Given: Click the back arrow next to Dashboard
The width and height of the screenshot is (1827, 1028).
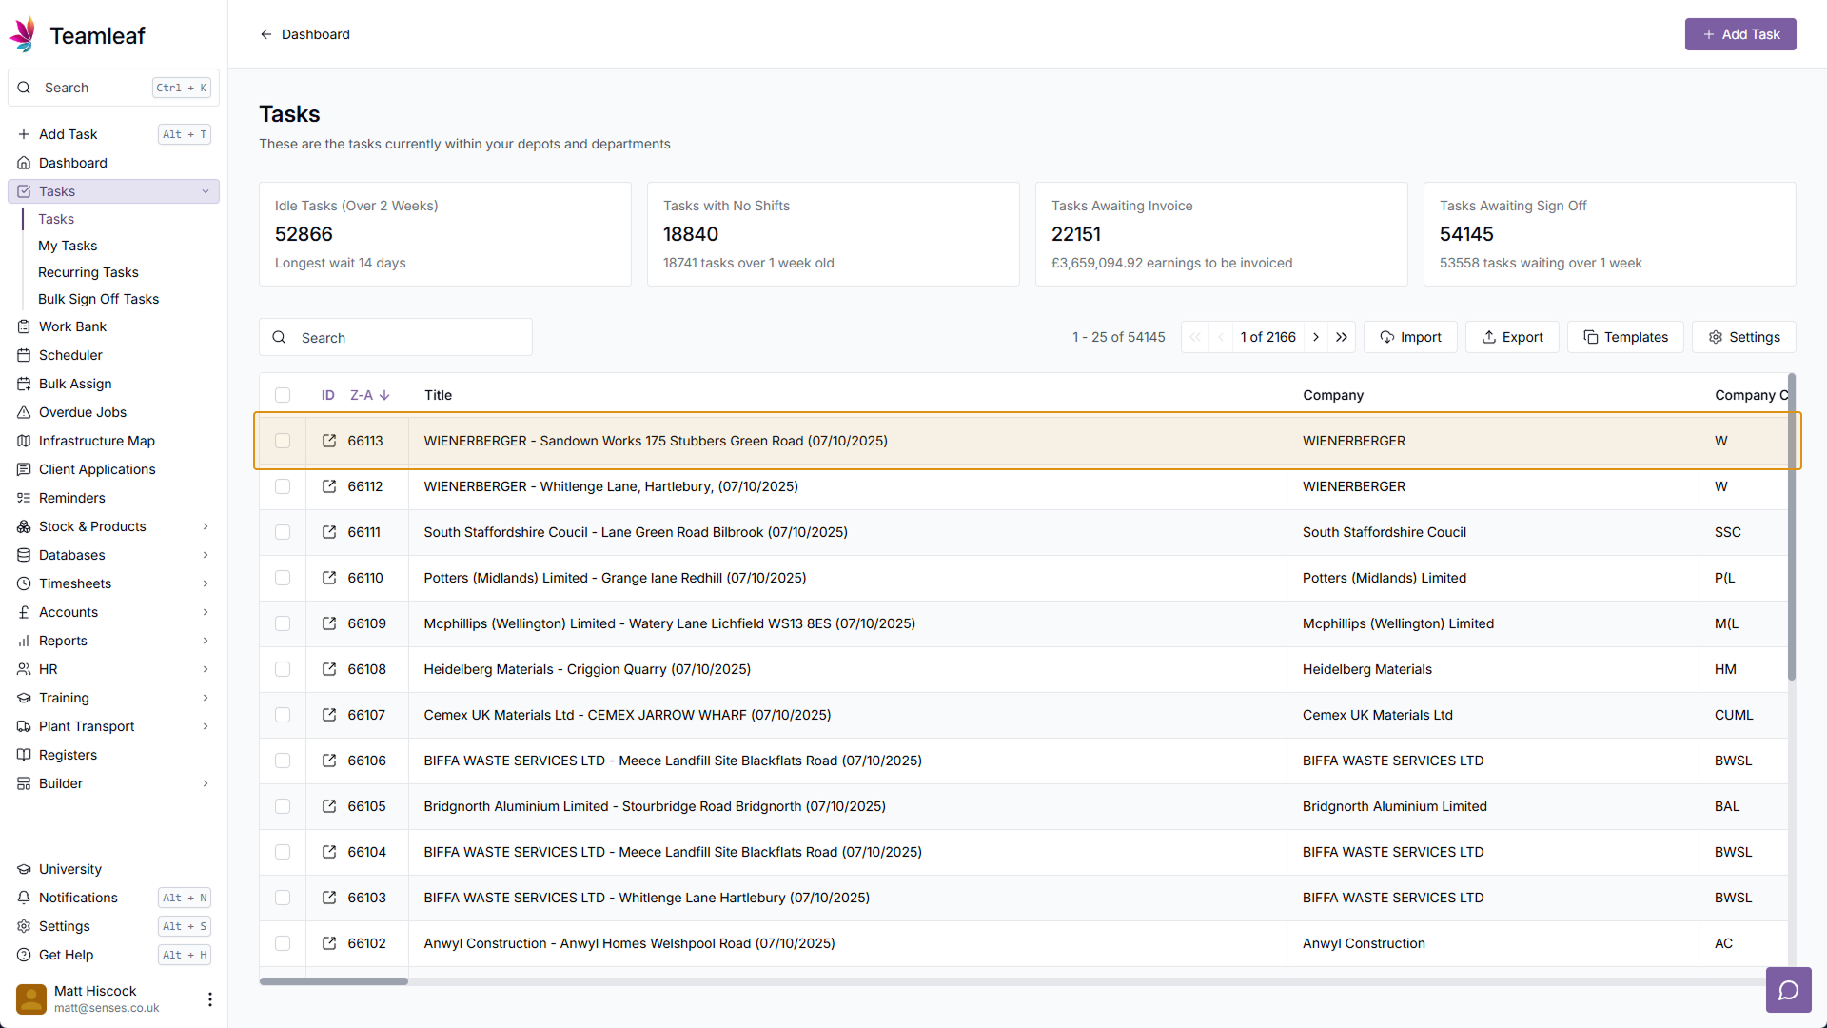Looking at the screenshot, I should 266,34.
